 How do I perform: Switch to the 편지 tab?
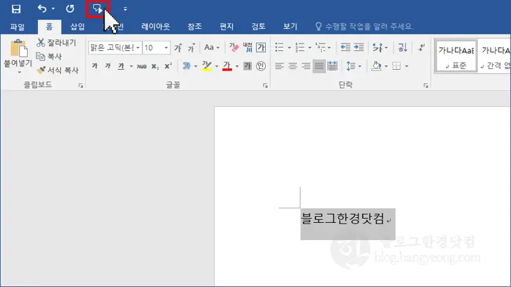226,27
